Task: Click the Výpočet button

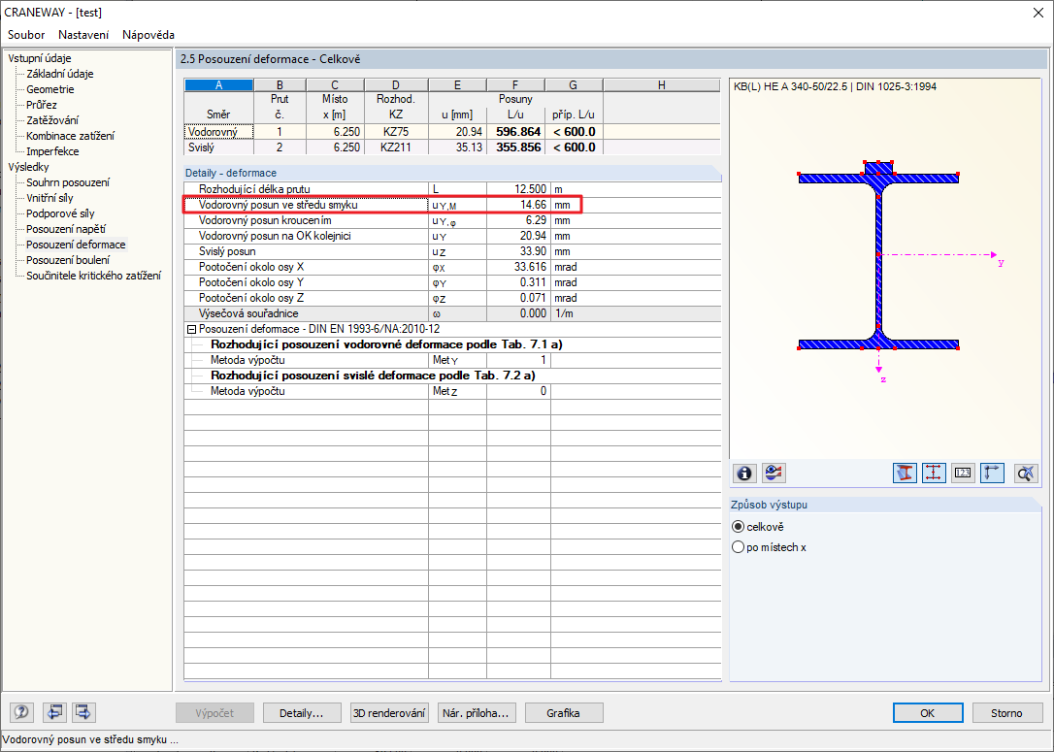Action: tap(215, 713)
